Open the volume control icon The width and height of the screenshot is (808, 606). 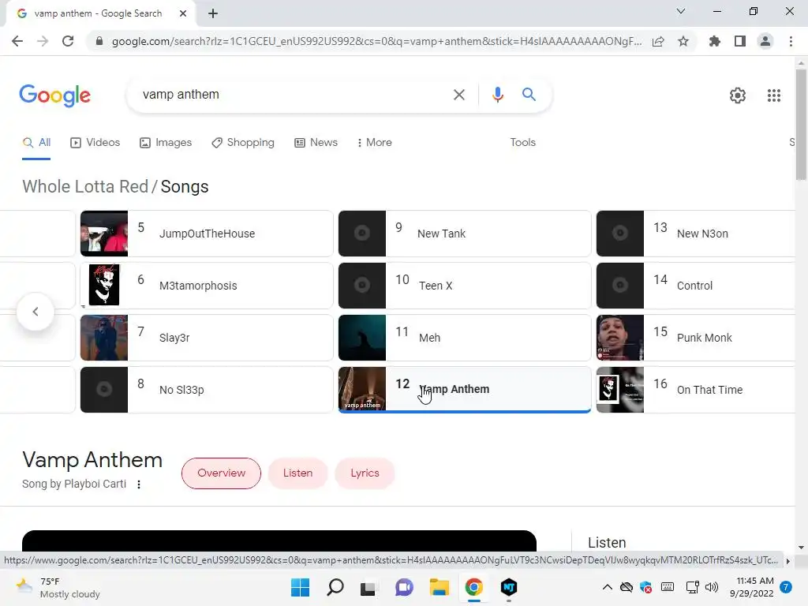(712, 587)
